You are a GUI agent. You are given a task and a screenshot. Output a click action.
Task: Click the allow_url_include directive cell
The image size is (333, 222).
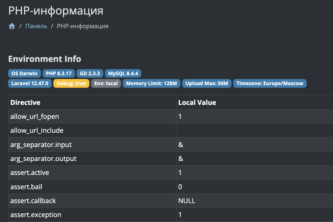point(37,131)
